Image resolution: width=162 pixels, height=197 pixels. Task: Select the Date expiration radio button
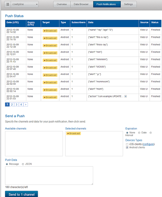click(139, 133)
